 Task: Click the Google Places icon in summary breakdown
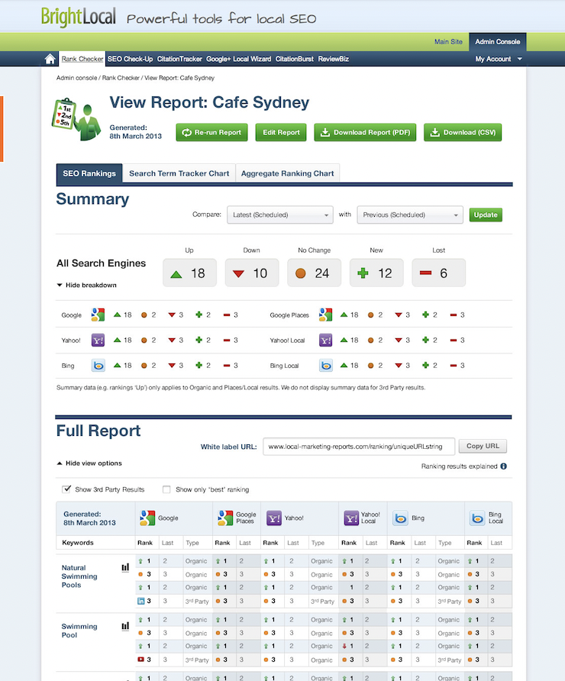[326, 315]
